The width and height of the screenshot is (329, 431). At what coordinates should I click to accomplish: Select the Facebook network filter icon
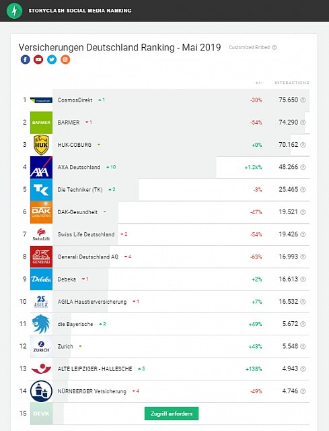(26, 59)
